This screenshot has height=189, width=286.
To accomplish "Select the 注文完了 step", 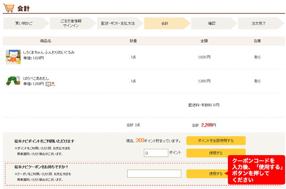I will pos(259,23).
